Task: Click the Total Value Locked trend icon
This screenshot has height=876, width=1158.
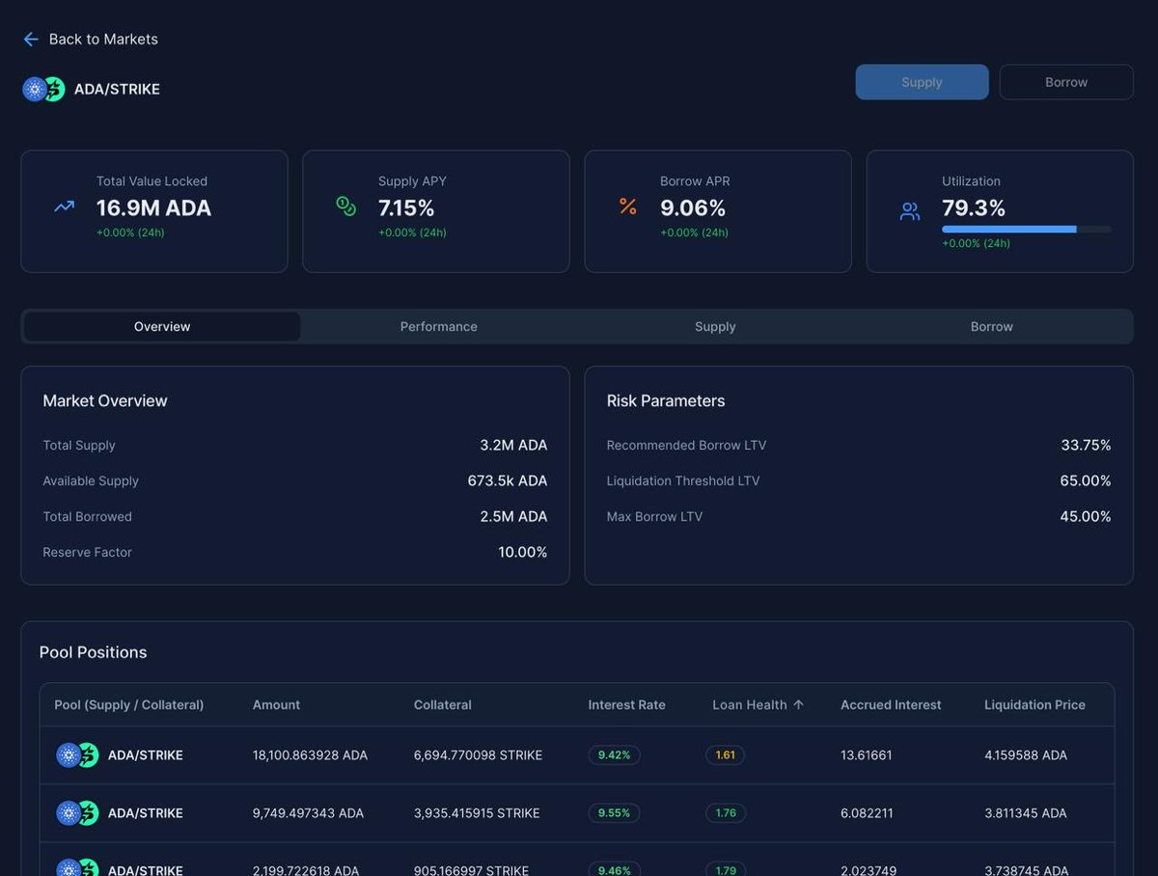Action: 65,206
